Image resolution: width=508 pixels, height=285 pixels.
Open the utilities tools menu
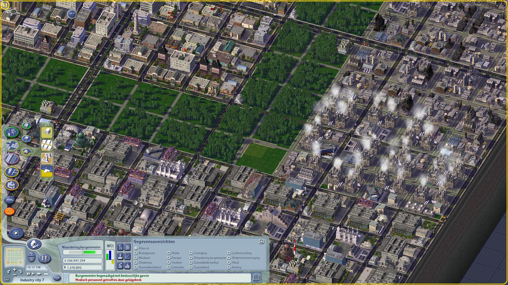point(12,172)
